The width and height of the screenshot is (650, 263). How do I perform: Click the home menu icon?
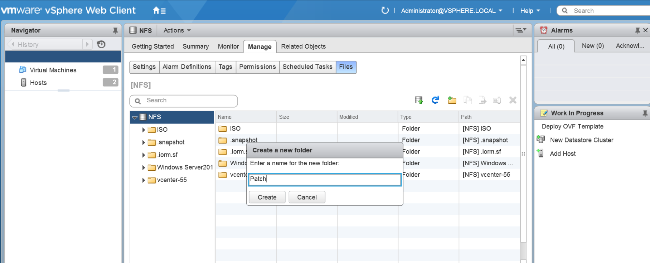(x=159, y=11)
